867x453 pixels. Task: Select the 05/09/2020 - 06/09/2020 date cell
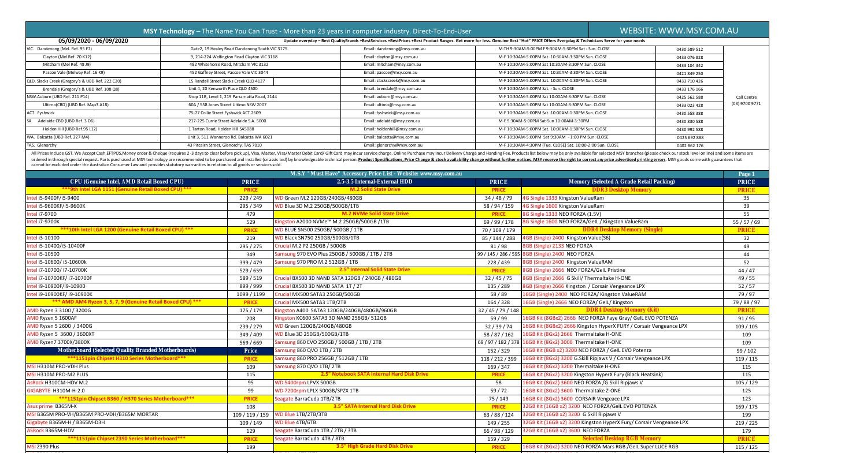[x=94, y=40]
